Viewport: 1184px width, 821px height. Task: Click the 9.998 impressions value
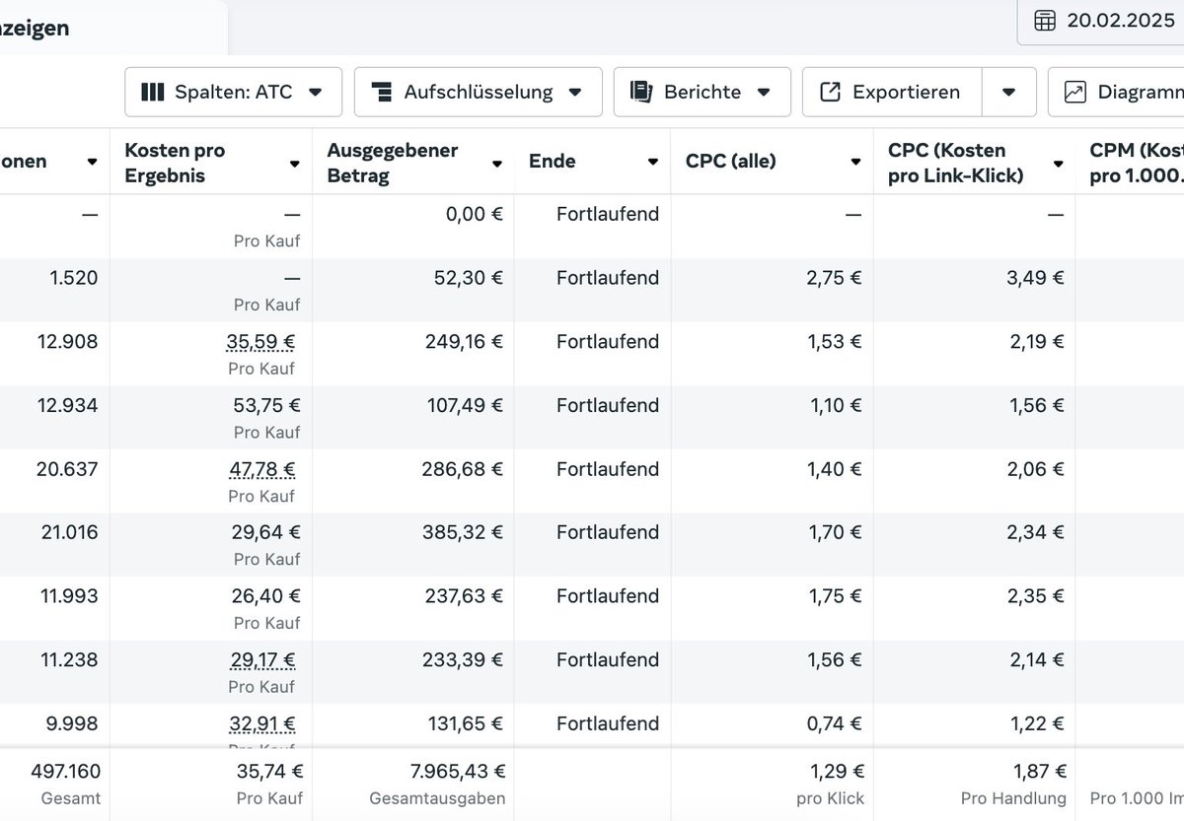(x=73, y=722)
